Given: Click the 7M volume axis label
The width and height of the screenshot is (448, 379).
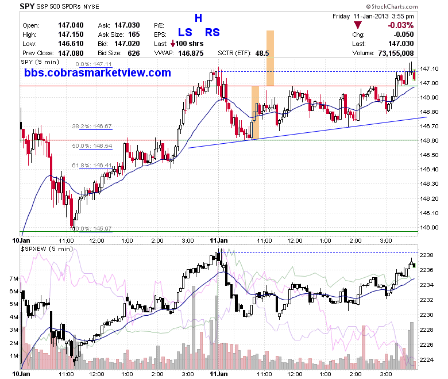Looking at the screenshot, I should pos(14,278).
